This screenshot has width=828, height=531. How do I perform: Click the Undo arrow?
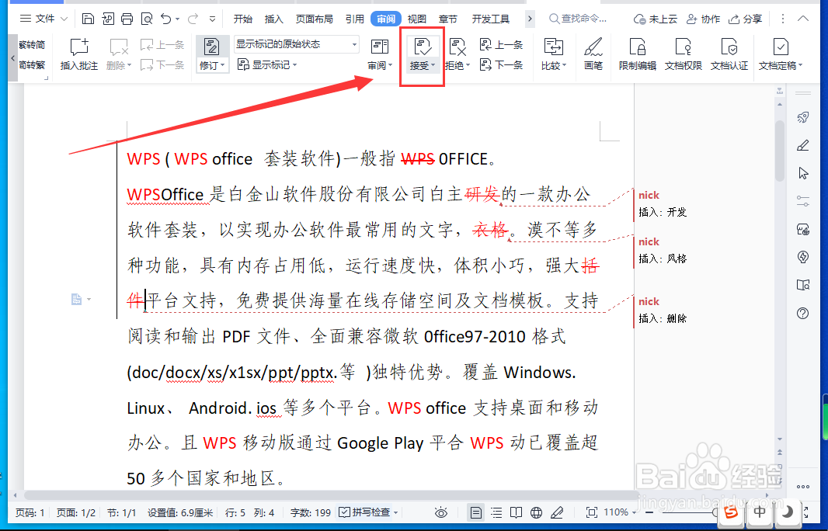point(165,19)
